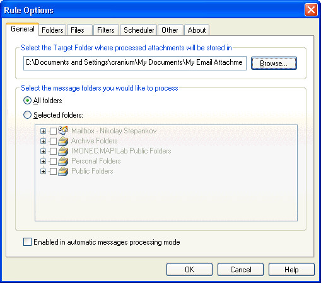321x283 pixels.
Task: Open the Scheduler tab
Action: click(x=139, y=30)
